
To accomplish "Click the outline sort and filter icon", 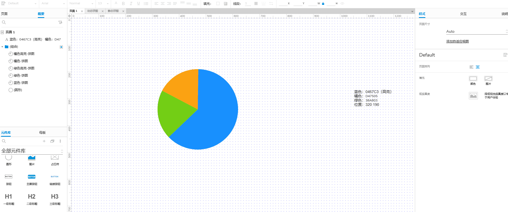I will click(60, 23).
